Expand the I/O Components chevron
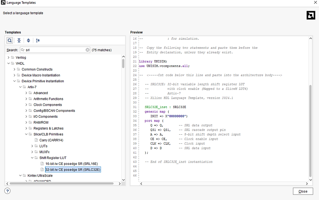Viewport: 319px width, 200px height. 26,116
